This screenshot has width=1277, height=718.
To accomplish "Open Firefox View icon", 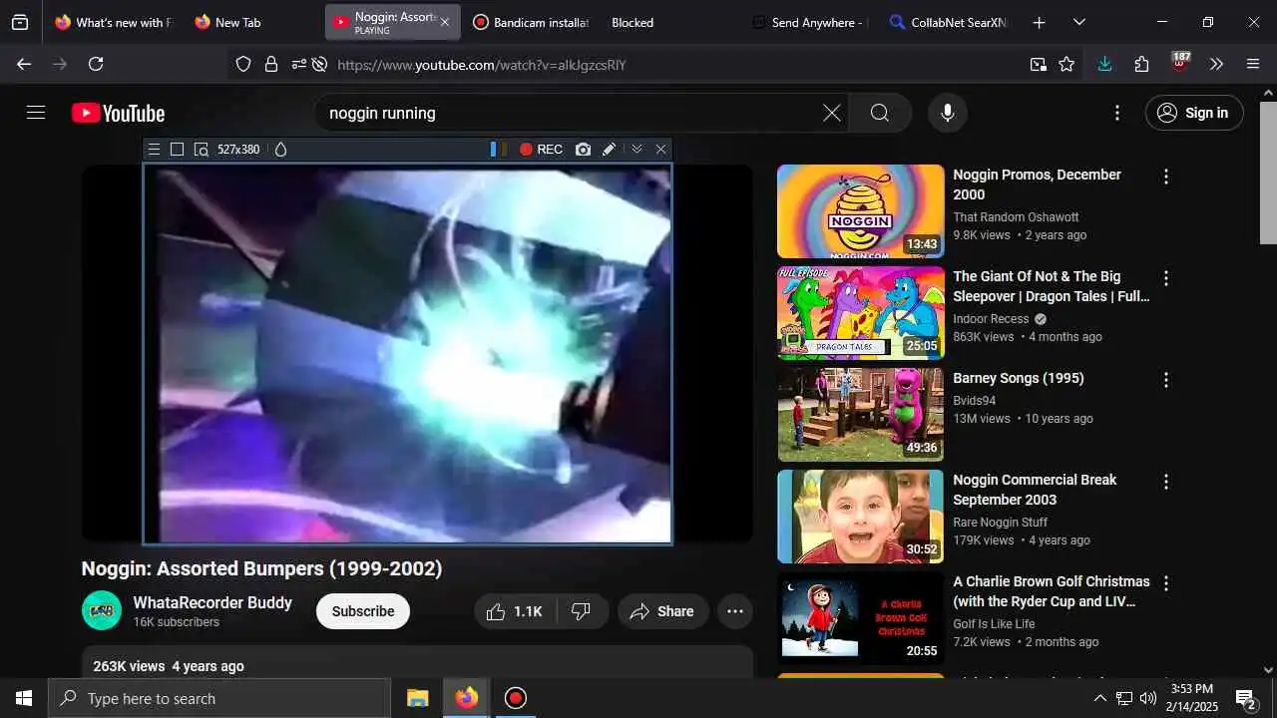I will point(20,22).
